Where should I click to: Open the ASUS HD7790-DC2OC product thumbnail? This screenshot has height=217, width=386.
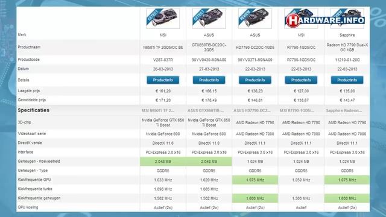click(255, 18)
